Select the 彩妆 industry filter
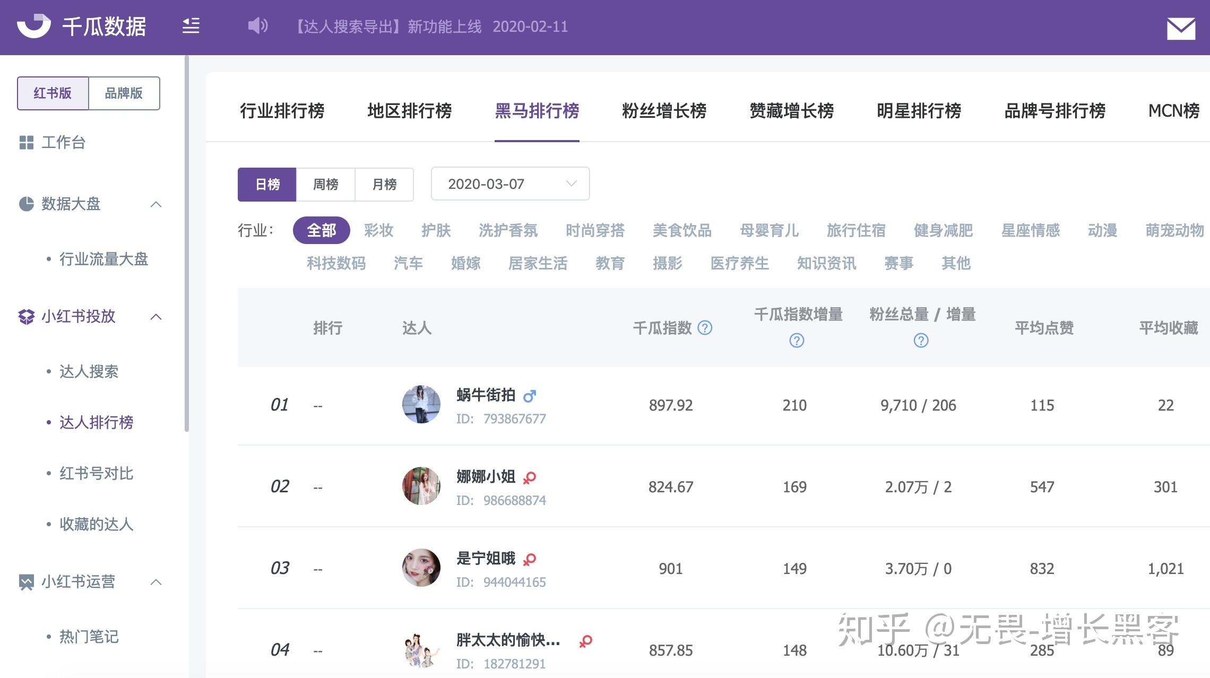 pos(378,230)
